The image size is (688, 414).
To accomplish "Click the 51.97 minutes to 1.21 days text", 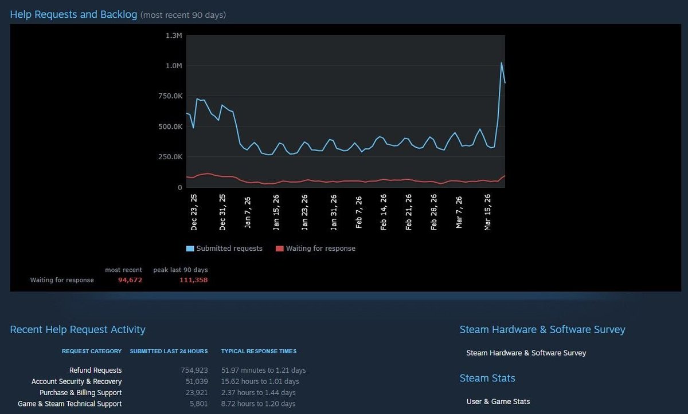I will pyautogui.click(x=264, y=370).
